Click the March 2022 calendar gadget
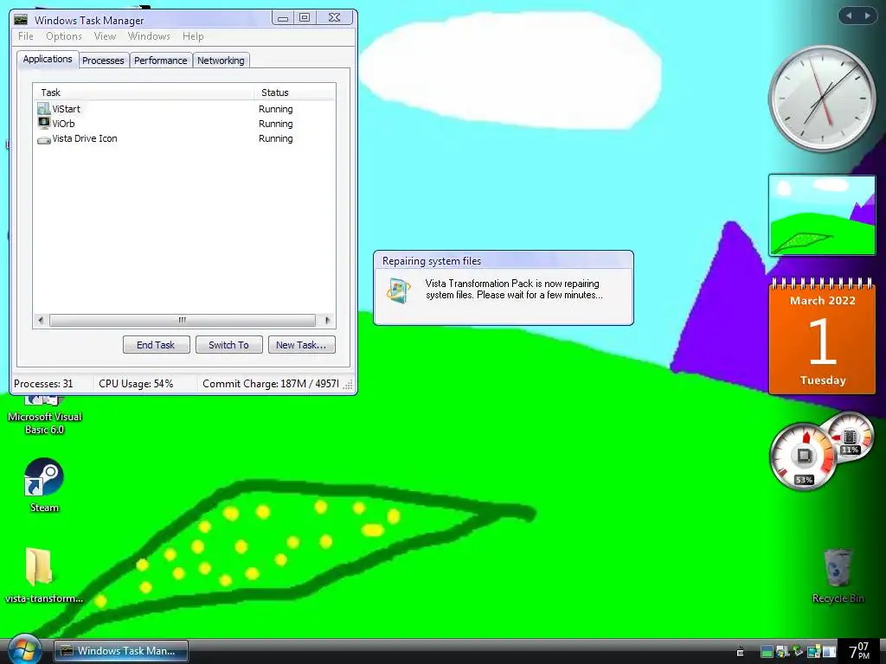The height and width of the screenshot is (664, 886). click(822, 336)
